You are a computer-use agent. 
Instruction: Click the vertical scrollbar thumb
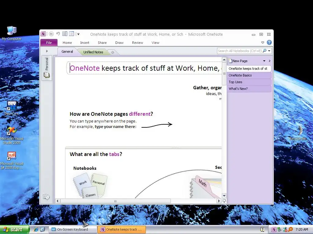(x=224, y=74)
